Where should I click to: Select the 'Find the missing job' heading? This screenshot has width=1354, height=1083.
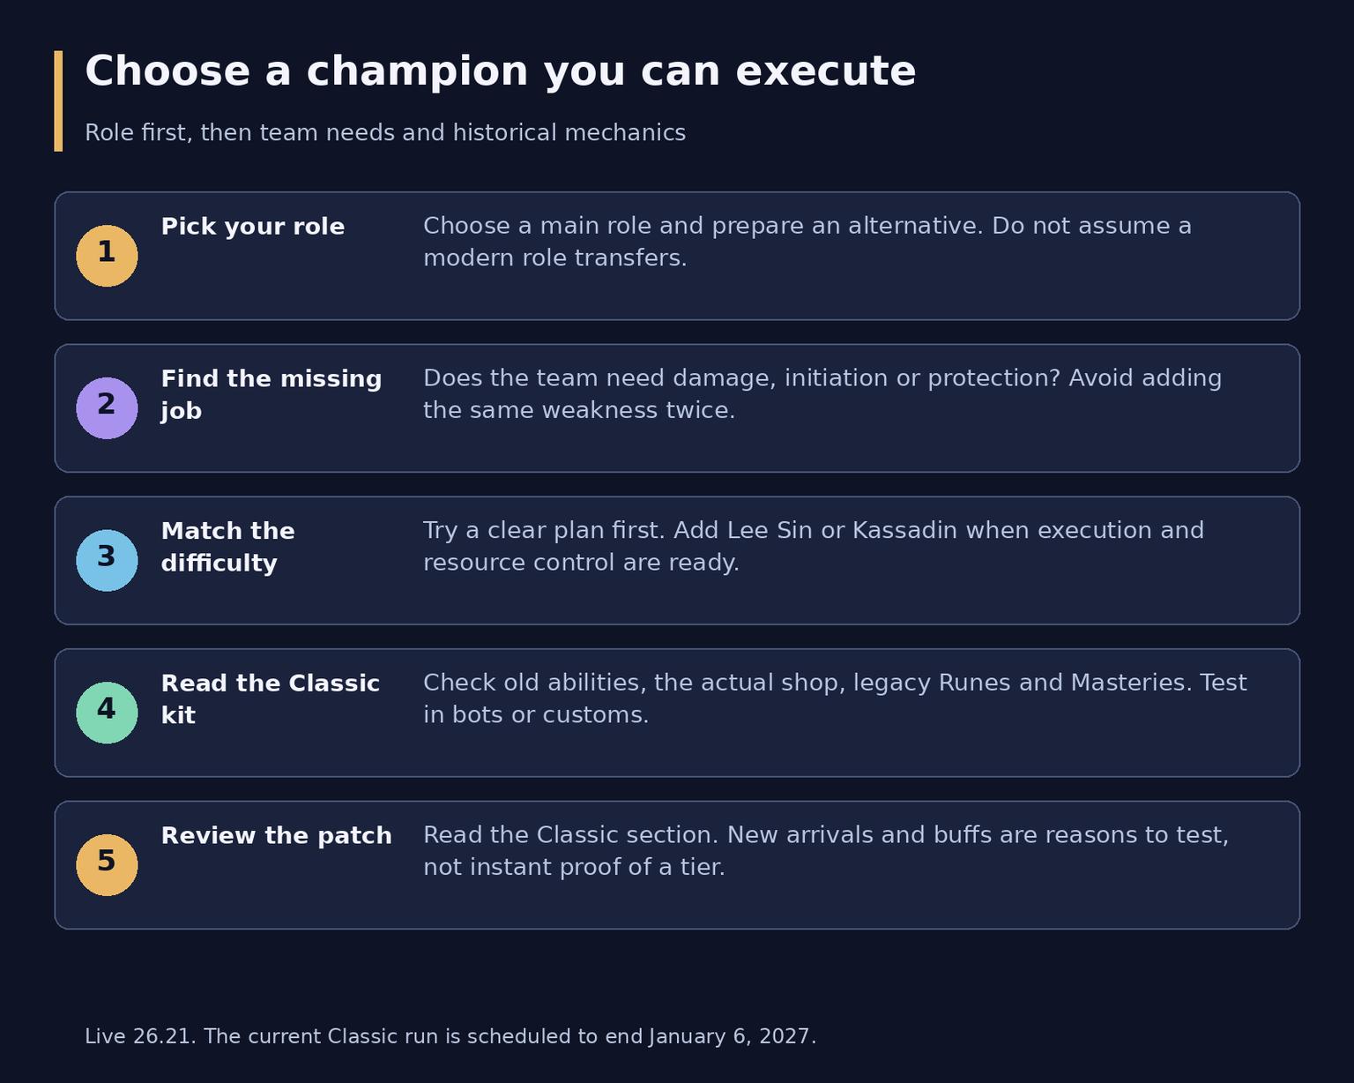coord(272,394)
